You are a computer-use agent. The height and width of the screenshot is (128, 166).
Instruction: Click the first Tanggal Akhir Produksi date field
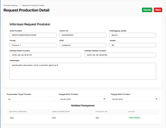pyautogui.click(x=83, y=99)
